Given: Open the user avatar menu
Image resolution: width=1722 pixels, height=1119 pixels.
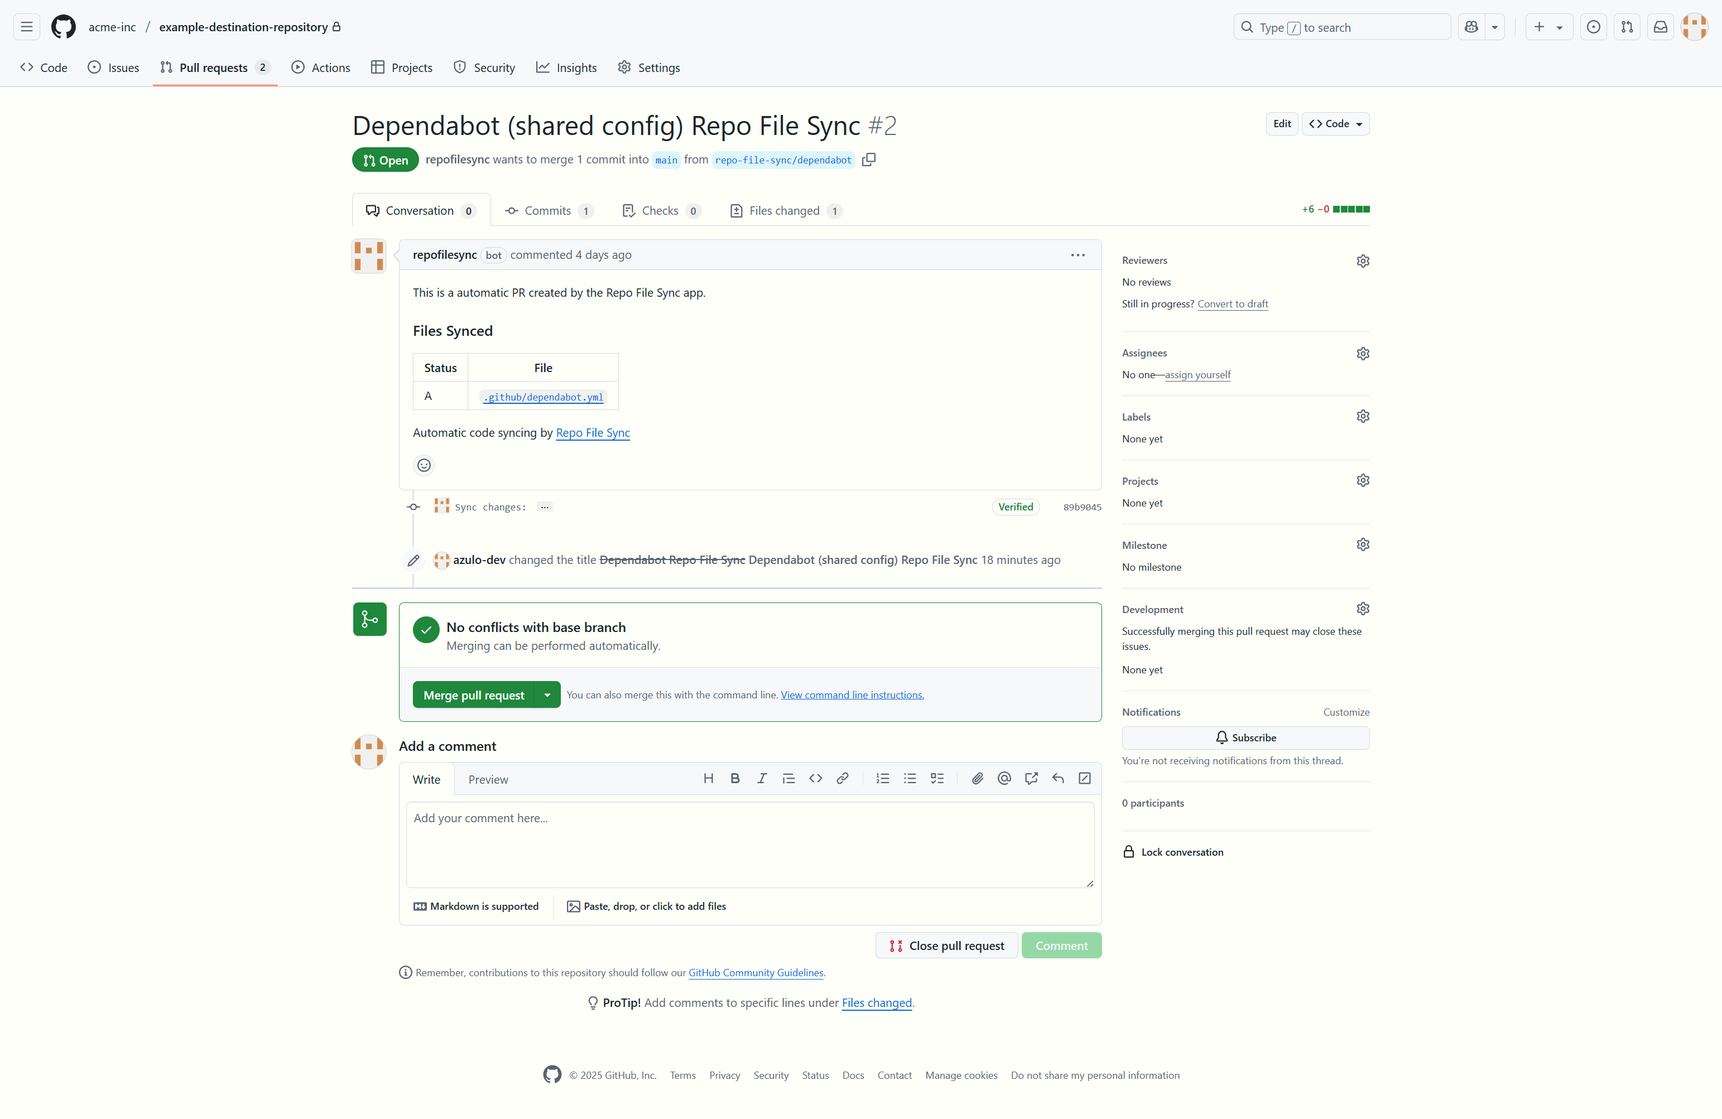Looking at the screenshot, I should tap(1695, 27).
